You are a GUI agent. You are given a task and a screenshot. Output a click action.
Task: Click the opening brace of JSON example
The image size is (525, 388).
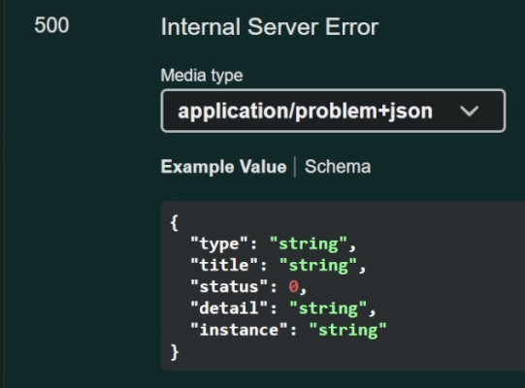click(175, 222)
